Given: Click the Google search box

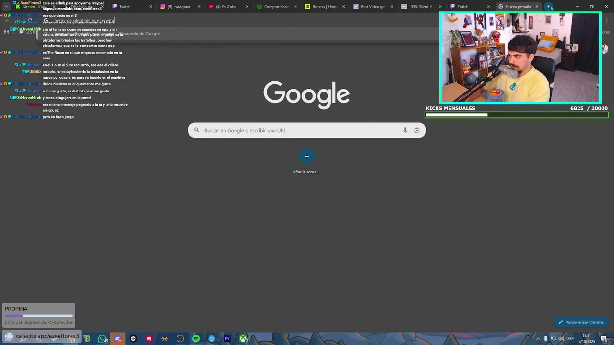Looking at the screenshot, I should [307, 130].
